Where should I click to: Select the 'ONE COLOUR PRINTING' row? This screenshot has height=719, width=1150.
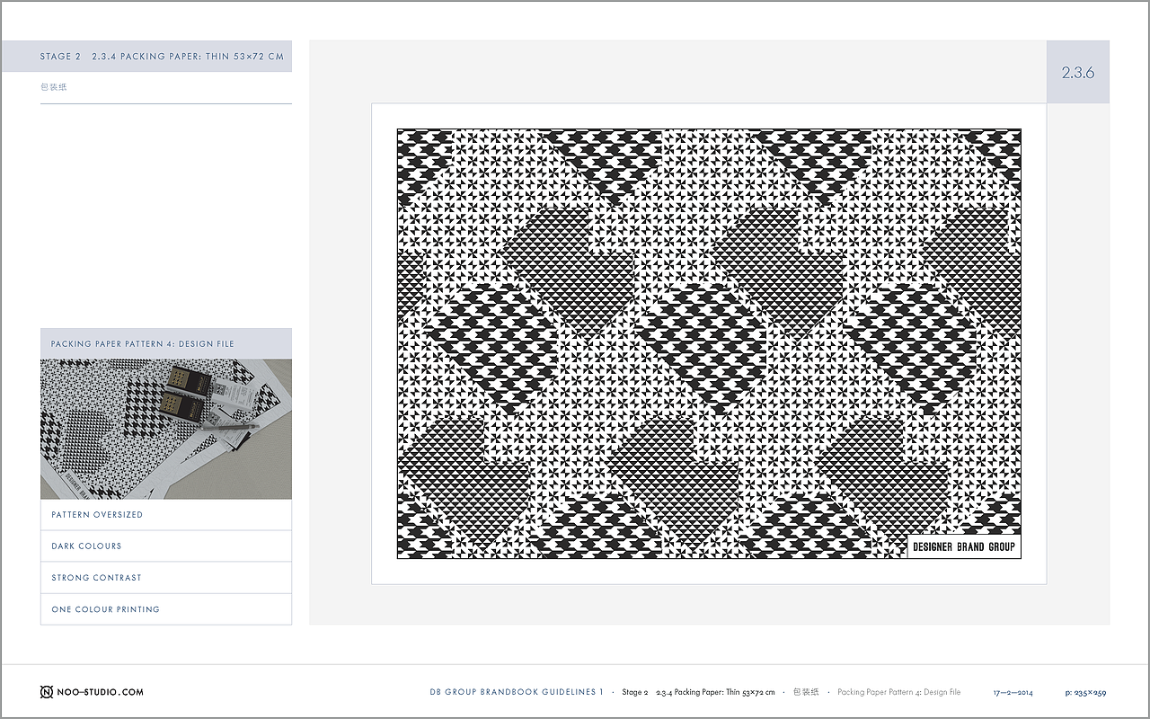(166, 609)
